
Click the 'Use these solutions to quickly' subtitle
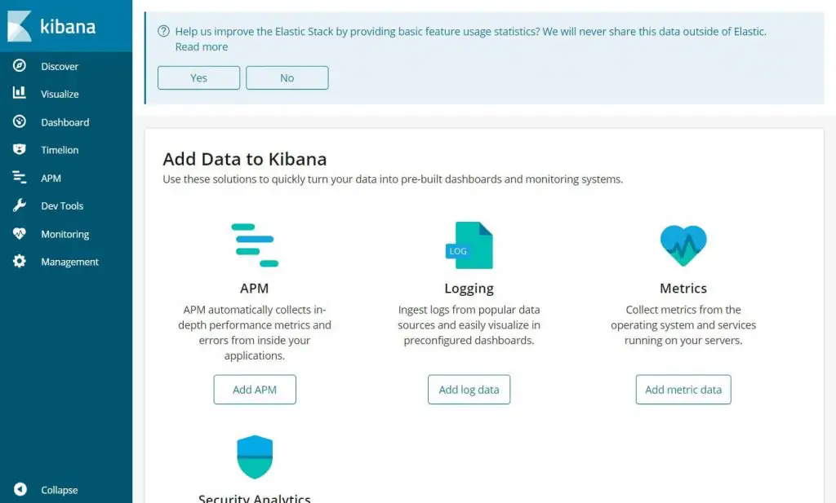tap(393, 179)
